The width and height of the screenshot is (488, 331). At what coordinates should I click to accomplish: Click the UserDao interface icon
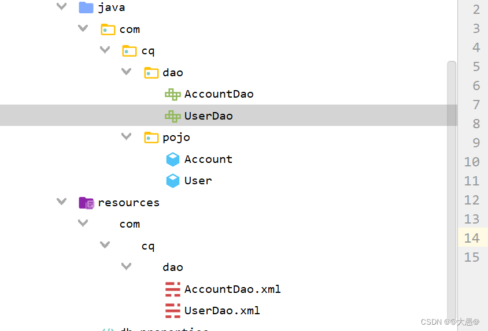pos(173,116)
